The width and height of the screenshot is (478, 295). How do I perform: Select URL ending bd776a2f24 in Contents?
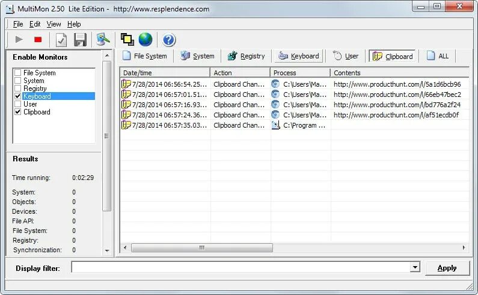tap(397, 105)
